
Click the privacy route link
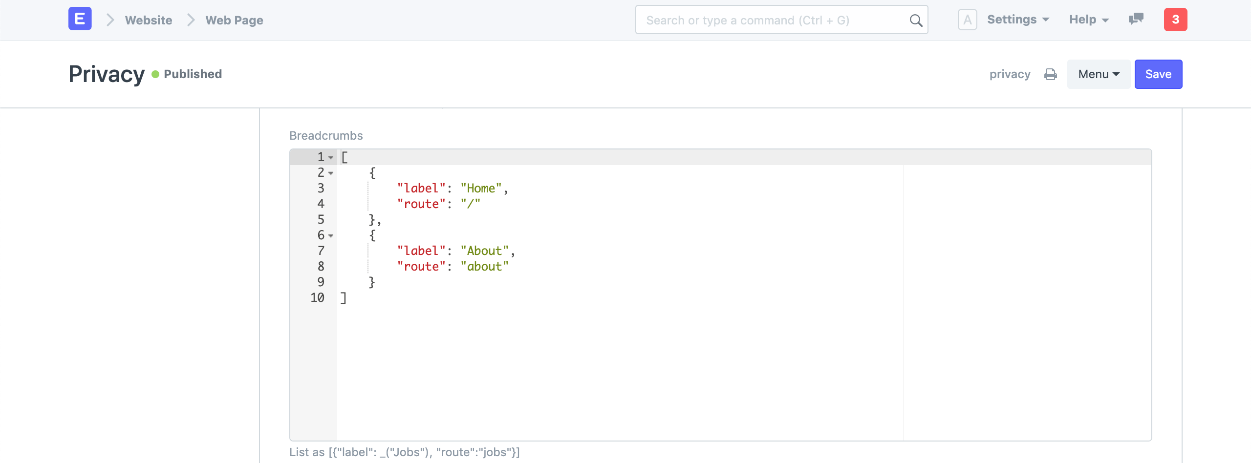tap(1010, 74)
